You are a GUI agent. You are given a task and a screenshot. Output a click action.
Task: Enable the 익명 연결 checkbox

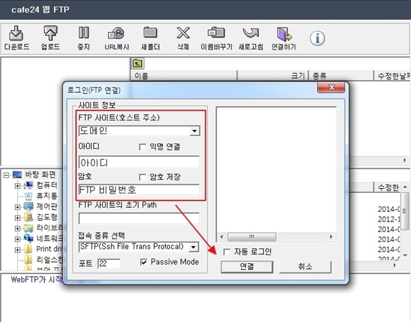pos(142,147)
